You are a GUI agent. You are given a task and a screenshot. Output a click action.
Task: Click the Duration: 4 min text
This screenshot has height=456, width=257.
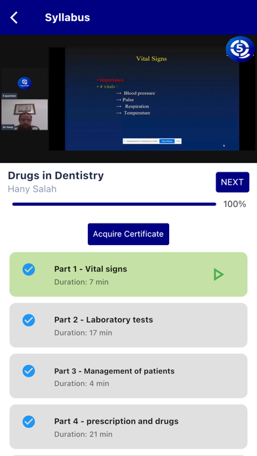(81, 383)
